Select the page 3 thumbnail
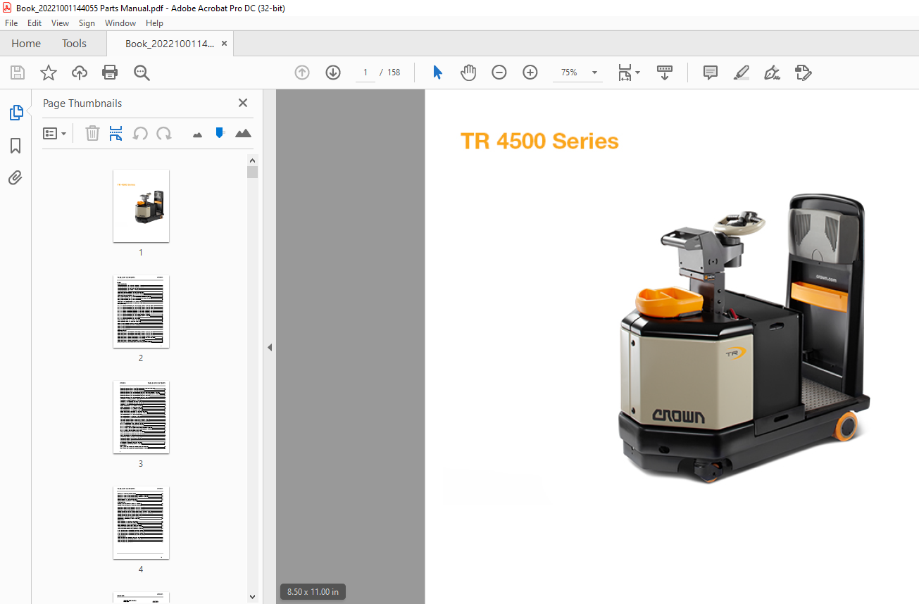This screenshot has width=919, height=604. coord(141,417)
